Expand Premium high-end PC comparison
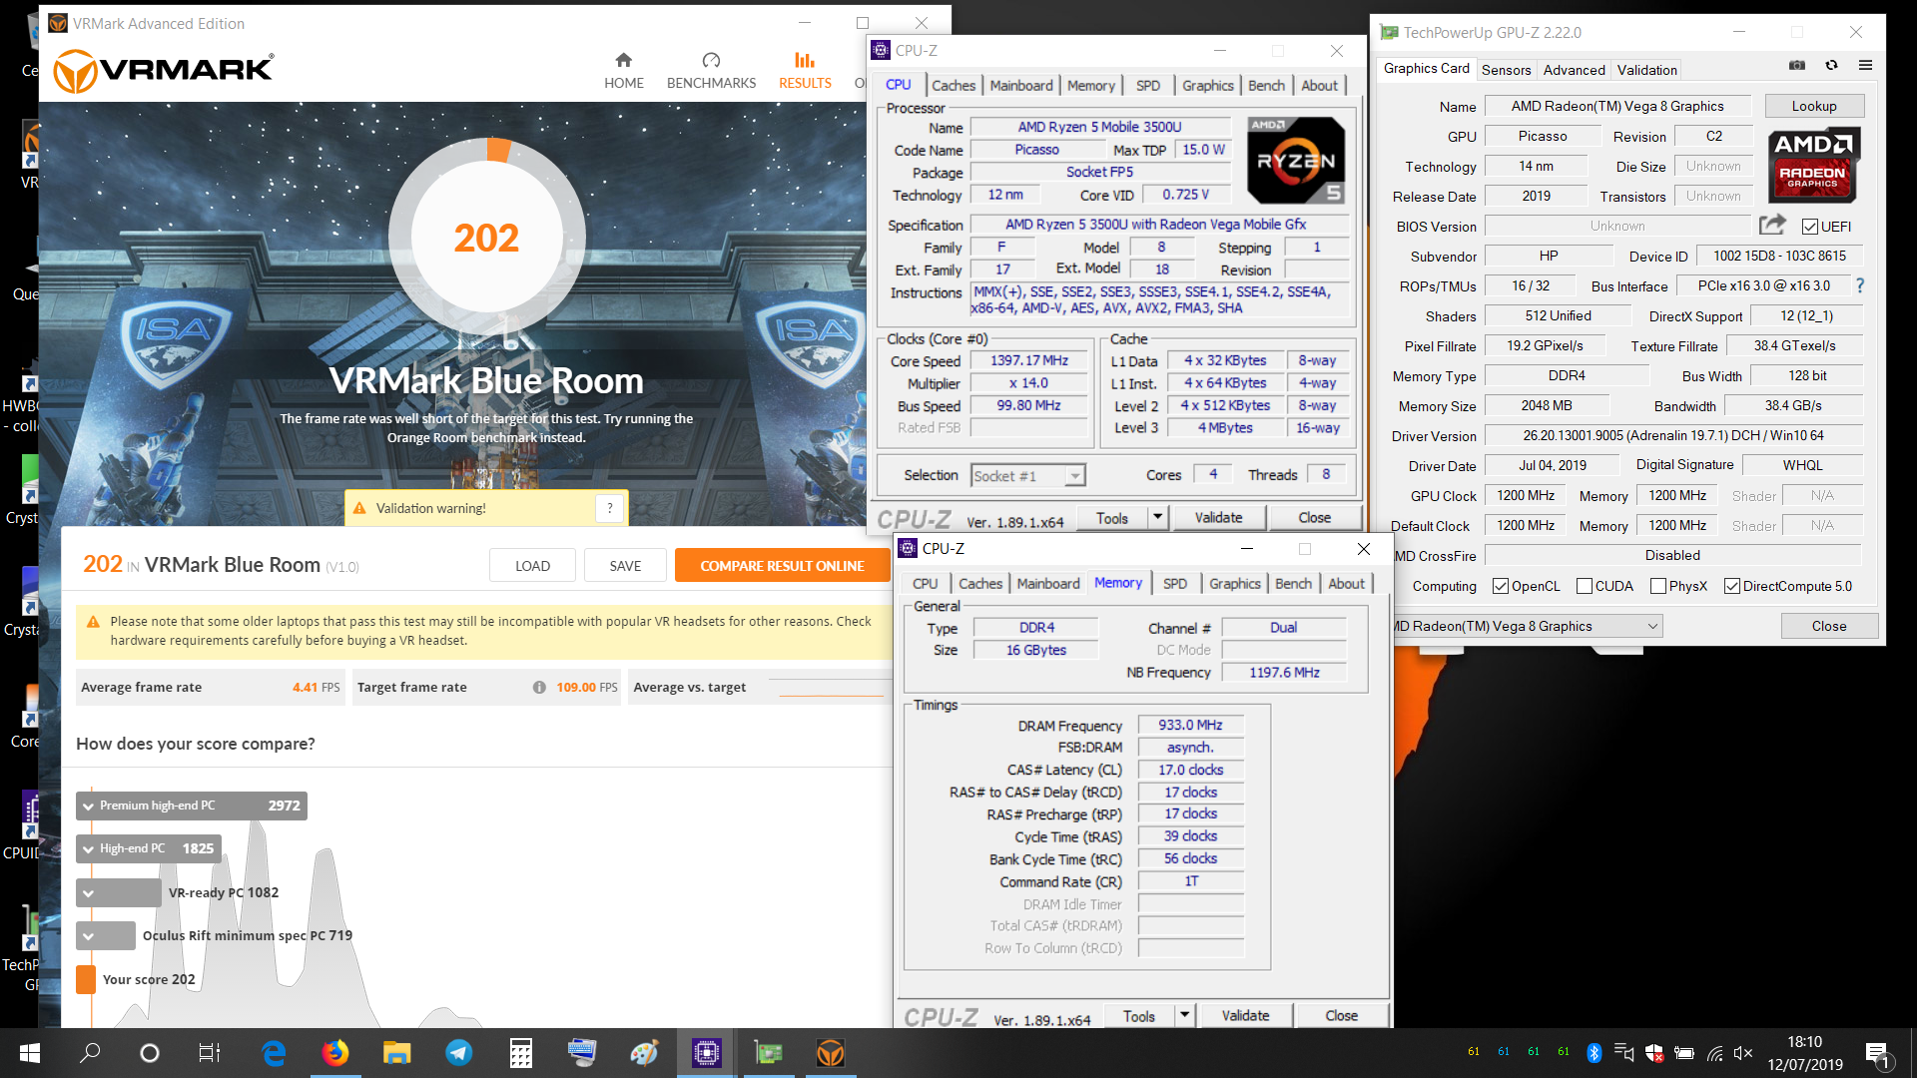This screenshot has height=1078, width=1917. [x=89, y=806]
